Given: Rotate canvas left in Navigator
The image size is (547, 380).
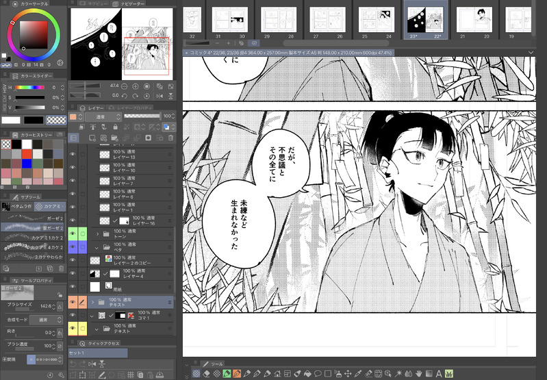Looking at the screenshot, I should (x=124, y=96).
